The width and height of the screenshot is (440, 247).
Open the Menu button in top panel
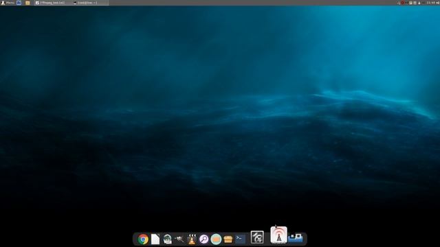click(8, 3)
